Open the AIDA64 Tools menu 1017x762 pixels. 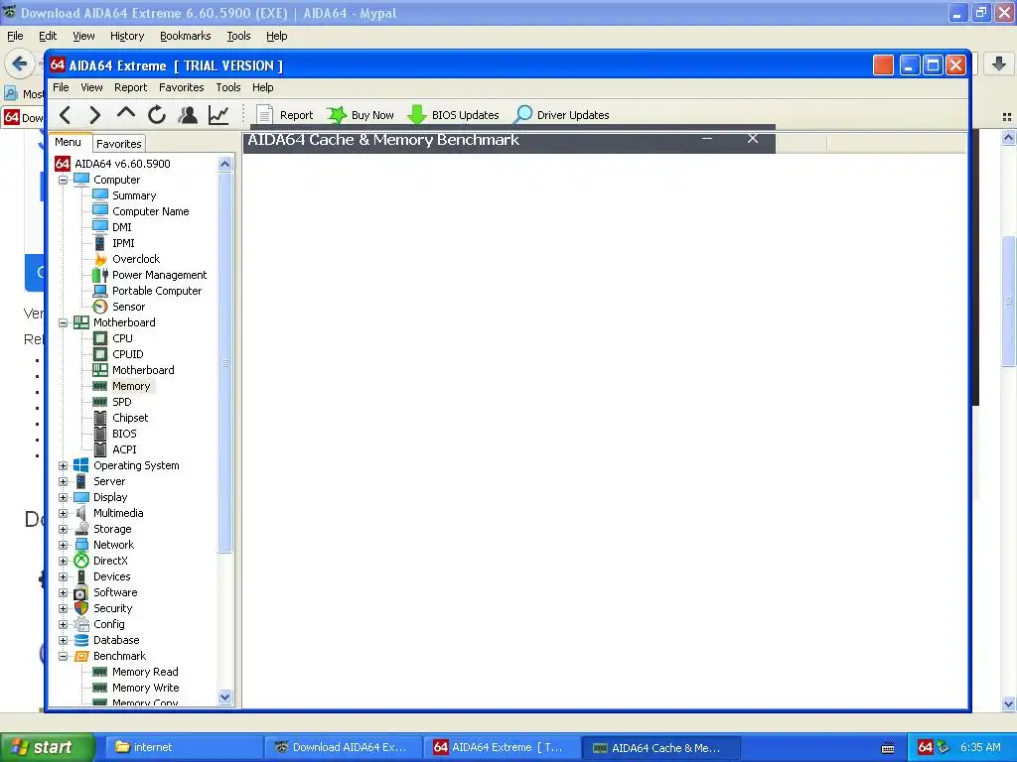228,87
